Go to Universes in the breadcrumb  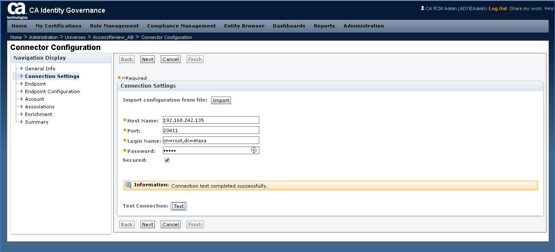click(75, 37)
